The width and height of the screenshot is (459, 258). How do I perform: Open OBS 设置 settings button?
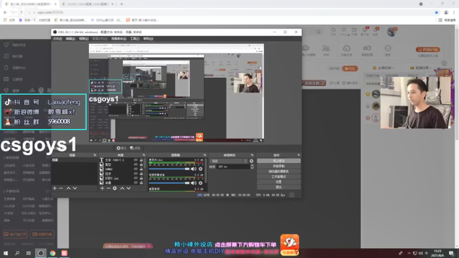pyautogui.click(x=279, y=182)
